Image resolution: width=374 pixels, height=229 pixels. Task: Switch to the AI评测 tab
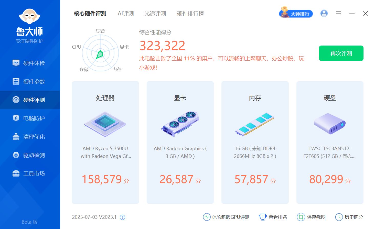[x=125, y=14]
